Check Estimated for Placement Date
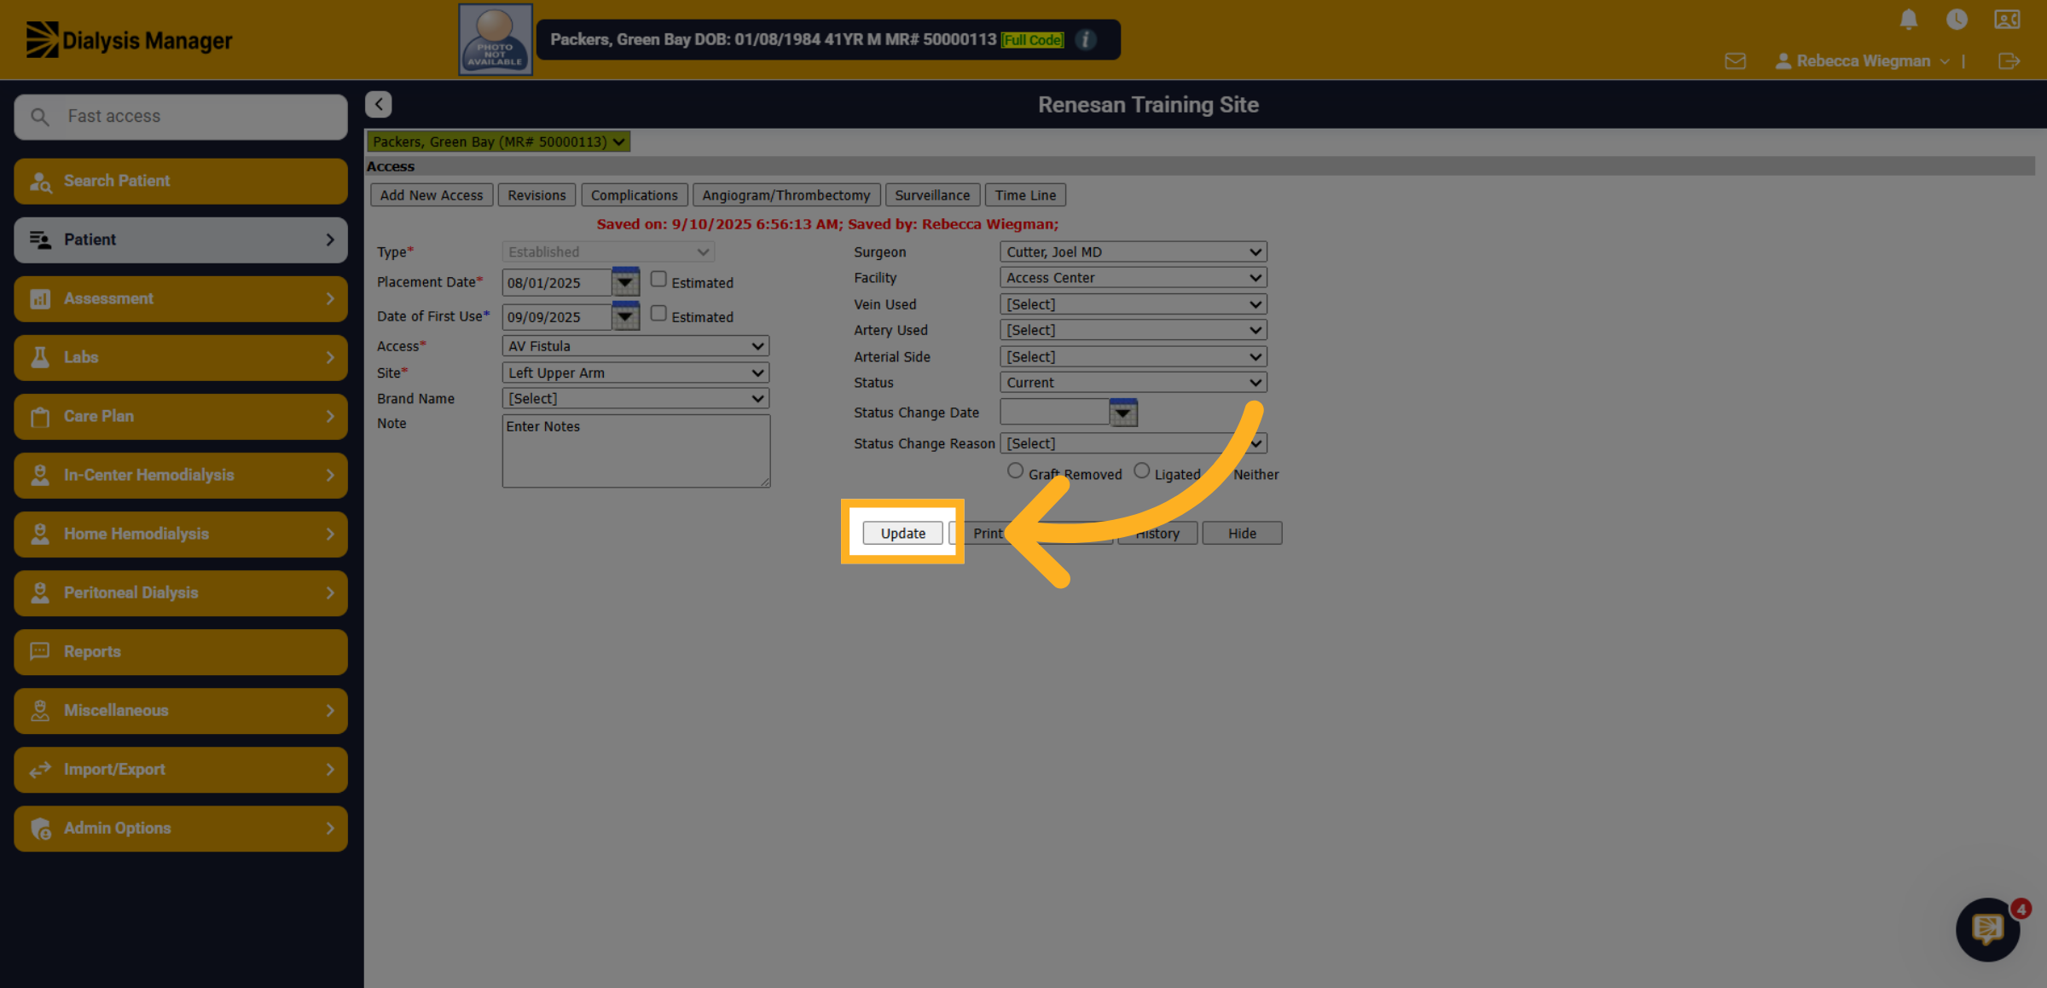Image resolution: width=2047 pixels, height=988 pixels. click(658, 280)
